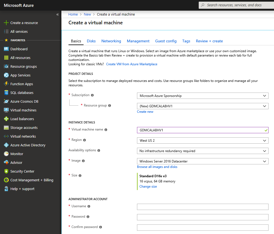Open the Resource group dropdown
Screen dimensions: 274x234
[x=203, y=106]
